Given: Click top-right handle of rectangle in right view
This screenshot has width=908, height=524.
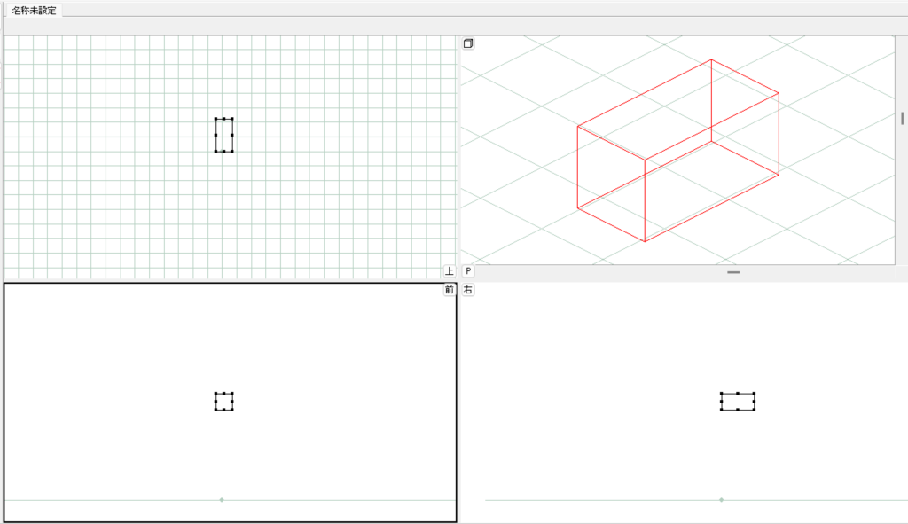Looking at the screenshot, I should (x=754, y=393).
